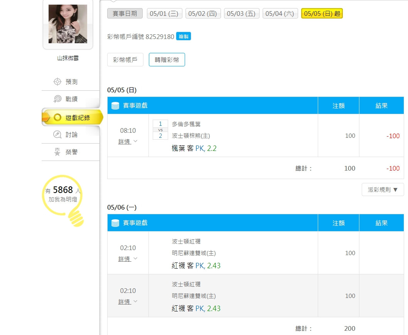Expand 詳情 for the first 02:10 game
408x335 pixels.
click(x=128, y=259)
